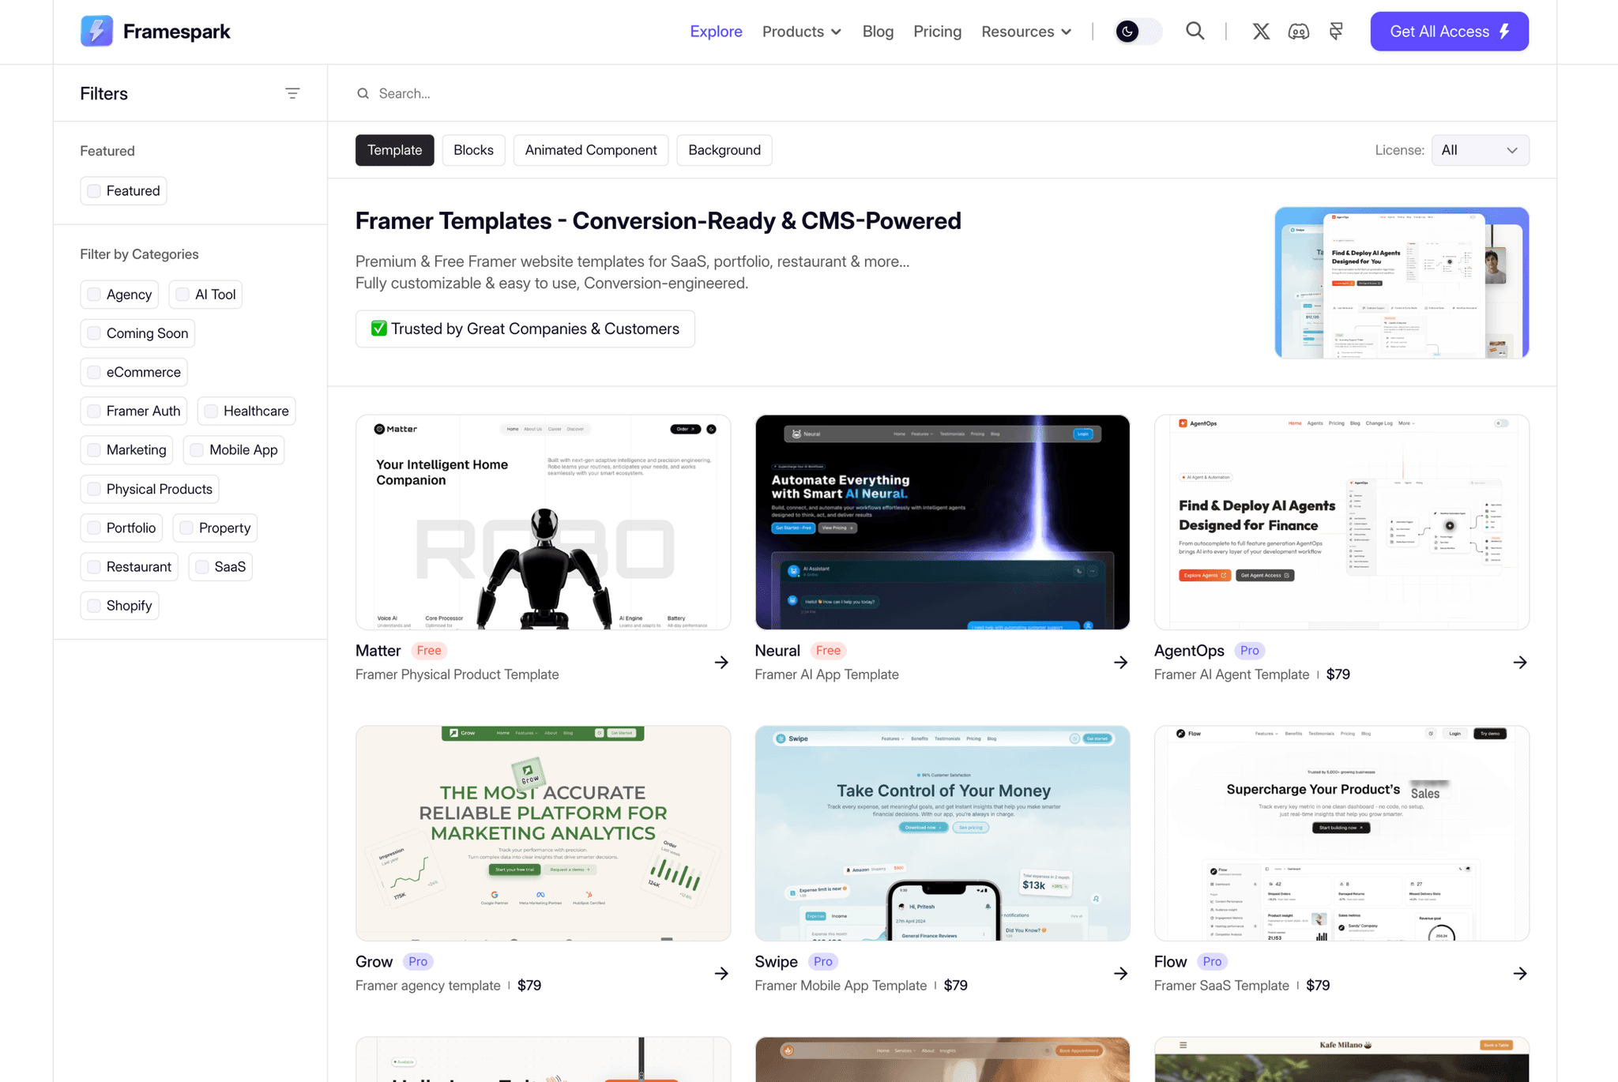Click the Filters sort lines icon
The height and width of the screenshot is (1082, 1618).
click(x=292, y=93)
